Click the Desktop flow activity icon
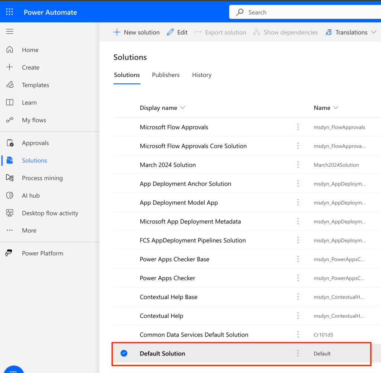 tap(10, 213)
